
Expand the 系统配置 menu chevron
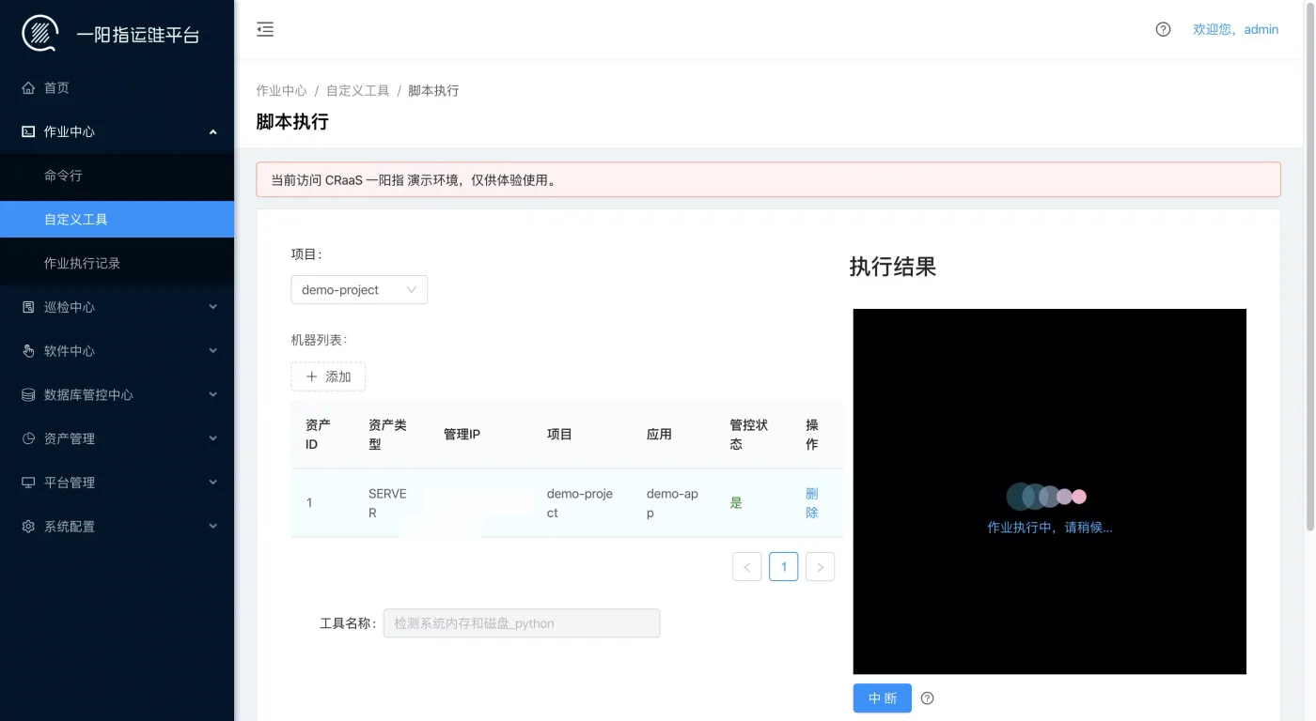pyautogui.click(x=212, y=527)
